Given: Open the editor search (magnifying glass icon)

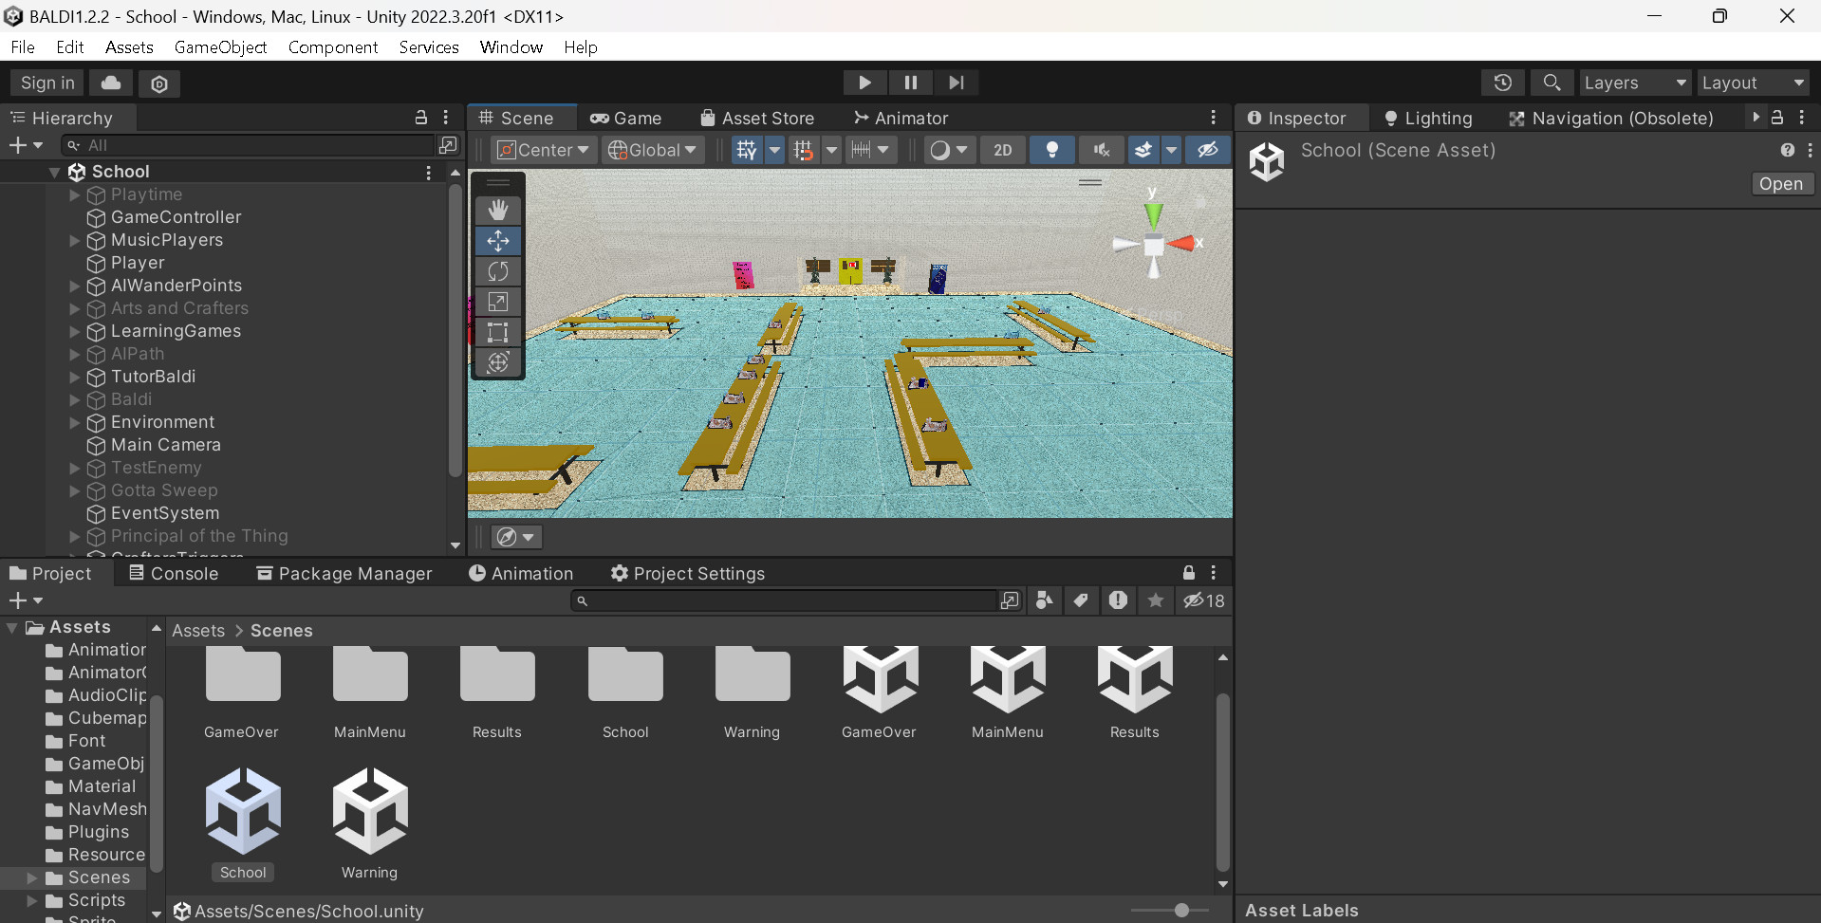Looking at the screenshot, I should coord(1552,83).
